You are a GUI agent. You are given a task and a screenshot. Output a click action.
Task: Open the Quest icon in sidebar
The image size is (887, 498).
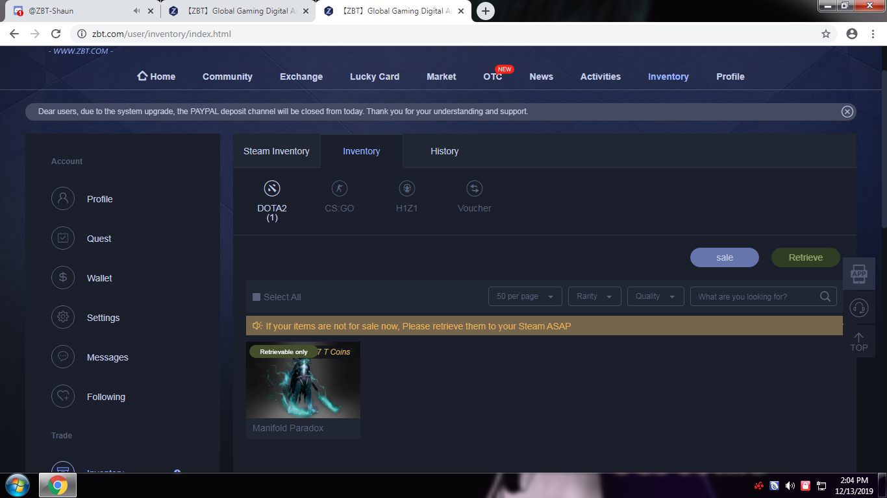click(63, 238)
